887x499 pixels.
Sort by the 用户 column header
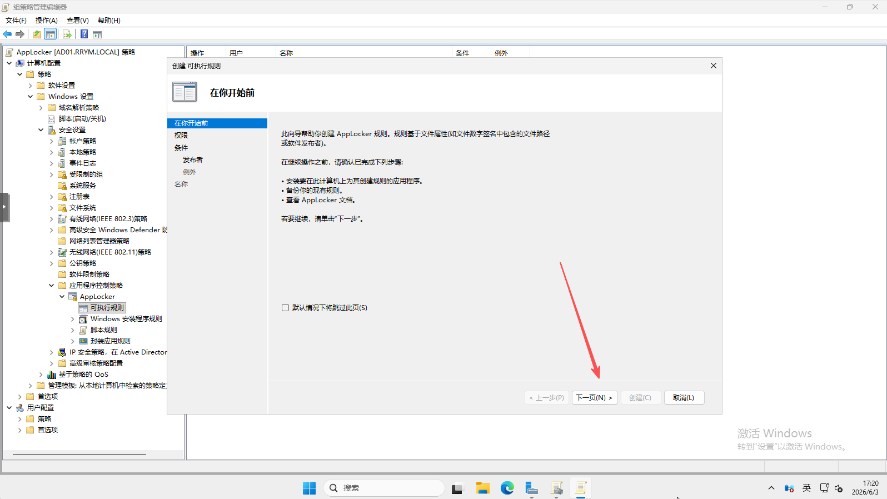coord(251,53)
